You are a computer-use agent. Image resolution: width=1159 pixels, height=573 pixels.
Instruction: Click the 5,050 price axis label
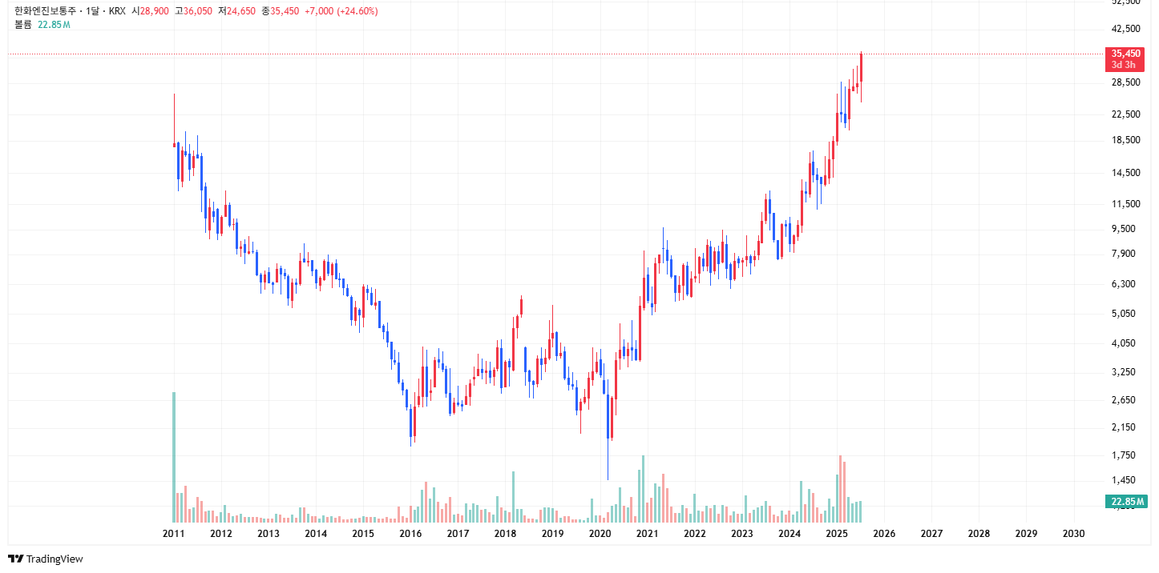[1125, 314]
